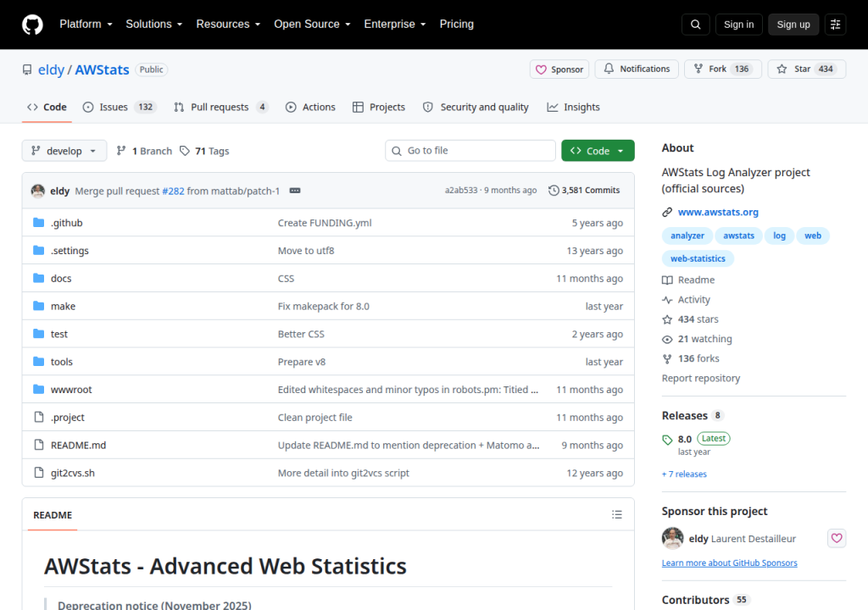This screenshot has width=868, height=610.
Task: Expand the Enterprise menu
Action: 395,25
